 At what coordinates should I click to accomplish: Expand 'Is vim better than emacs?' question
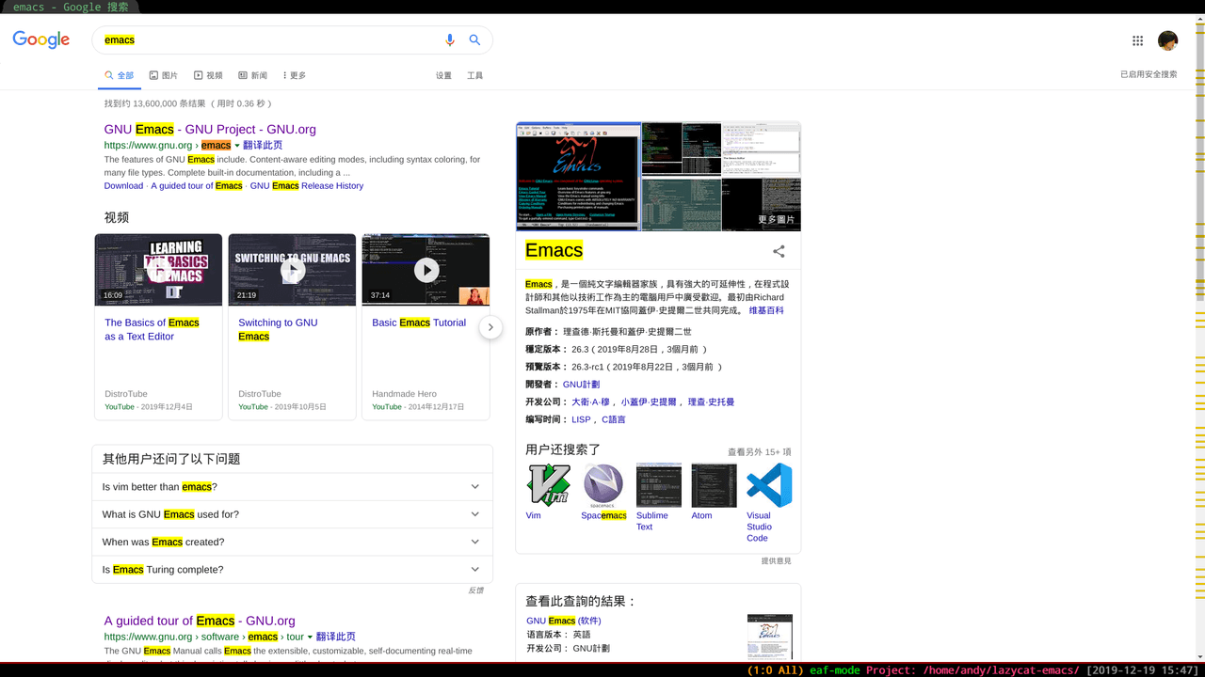tap(292, 487)
